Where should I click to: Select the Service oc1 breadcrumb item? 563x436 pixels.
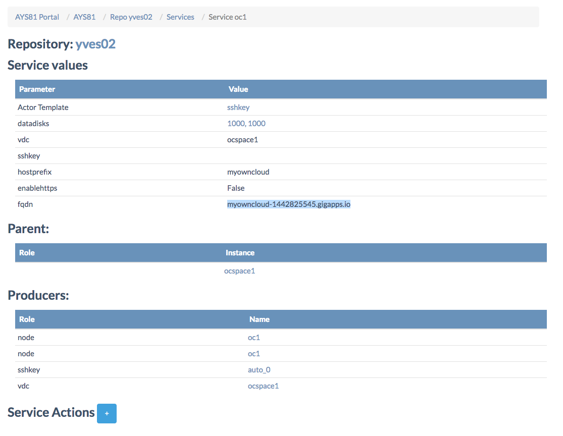227,17
